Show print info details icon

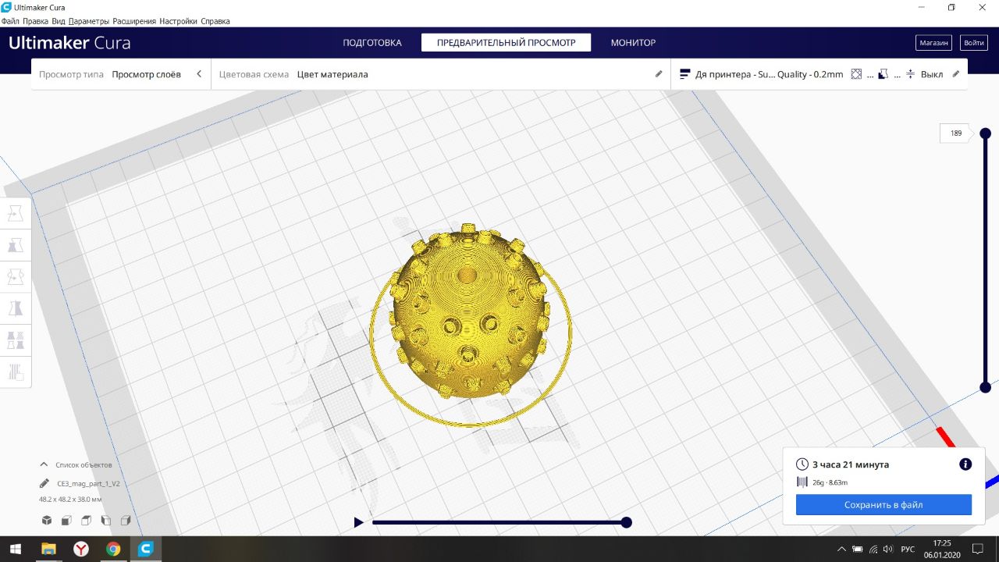(x=965, y=464)
